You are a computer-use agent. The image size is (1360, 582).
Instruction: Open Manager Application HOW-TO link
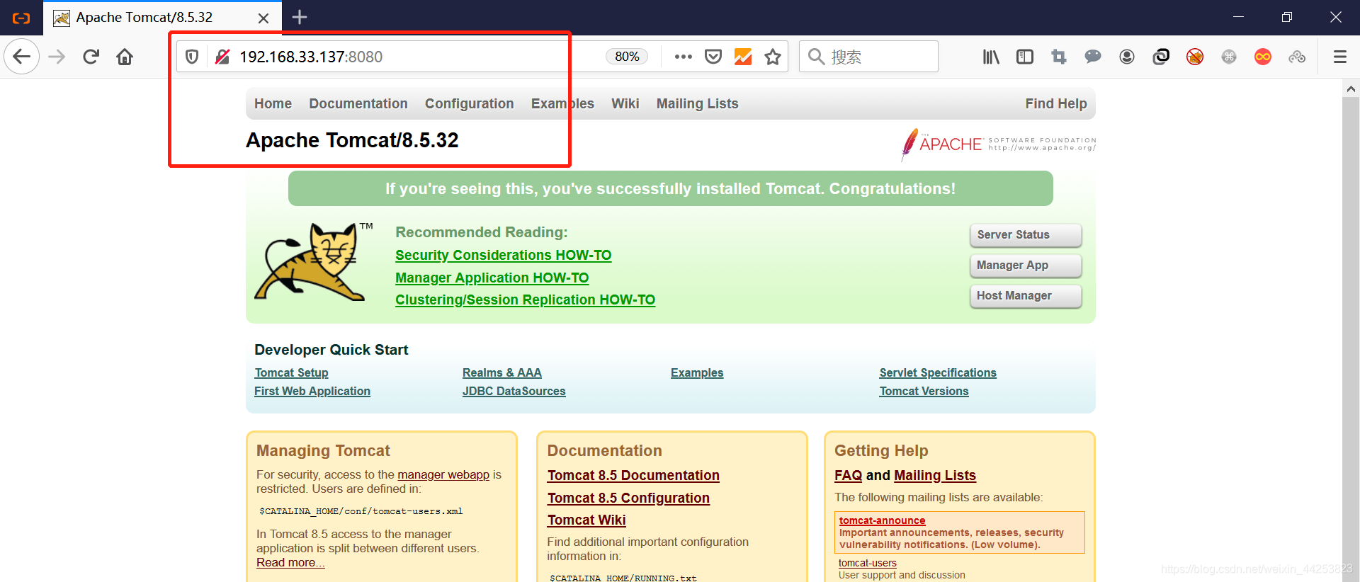tap(492, 278)
